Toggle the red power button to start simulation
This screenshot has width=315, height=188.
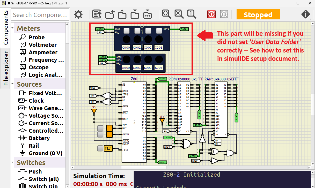click(211, 14)
